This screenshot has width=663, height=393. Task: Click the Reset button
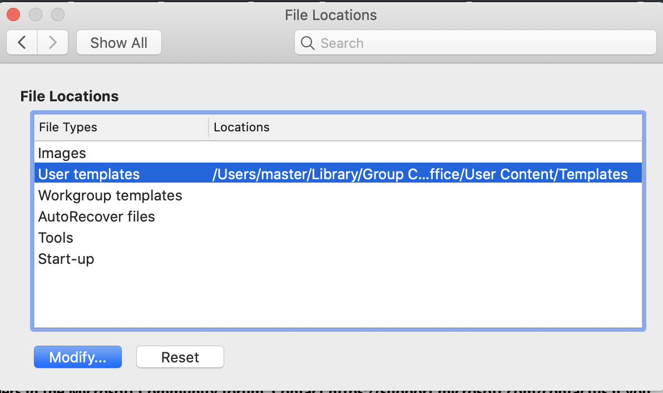[180, 357]
